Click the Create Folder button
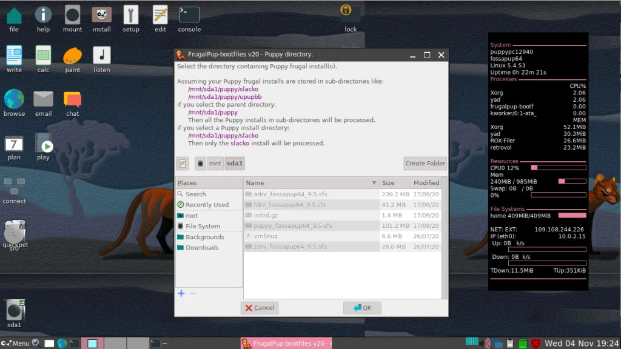Image resolution: width=621 pixels, height=349 pixels. click(x=425, y=164)
